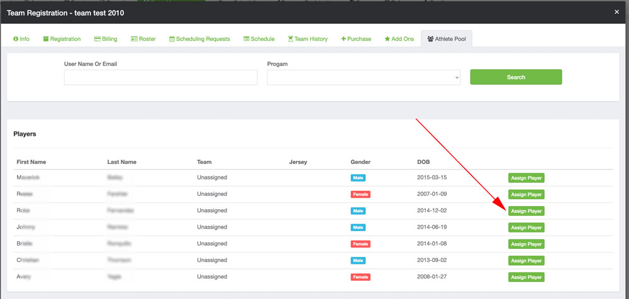Close the Team Registration dialog
Image resolution: width=629 pixels, height=299 pixels.
(x=616, y=11)
